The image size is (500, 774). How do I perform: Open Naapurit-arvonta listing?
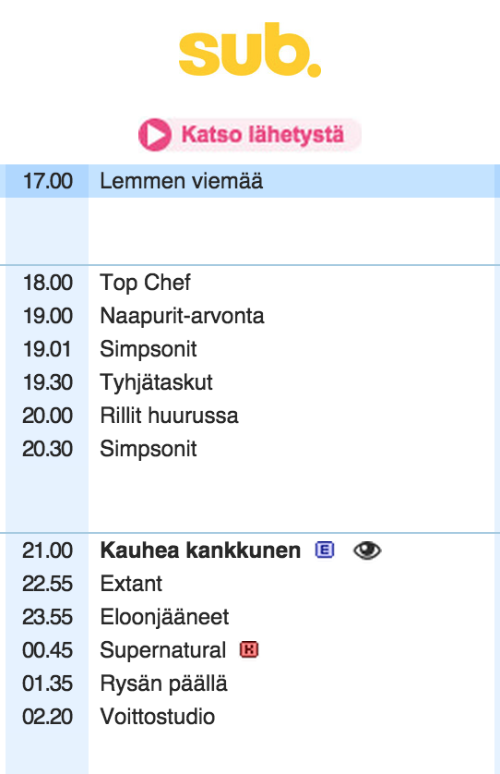pos(182,316)
